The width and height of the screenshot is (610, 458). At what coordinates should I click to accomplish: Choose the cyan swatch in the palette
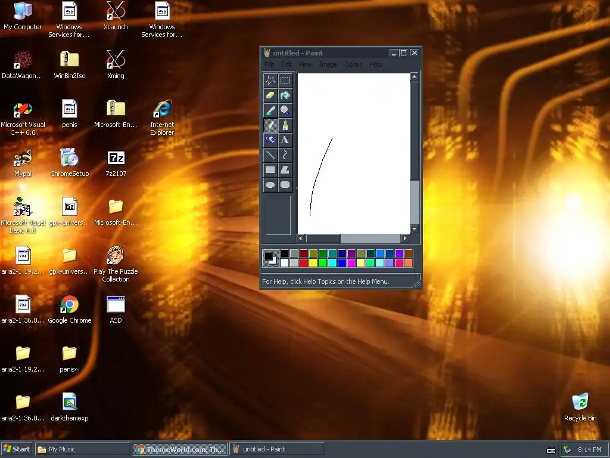[x=332, y=263]
